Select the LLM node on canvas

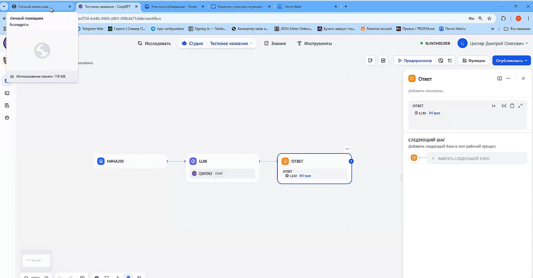point(222,168)
